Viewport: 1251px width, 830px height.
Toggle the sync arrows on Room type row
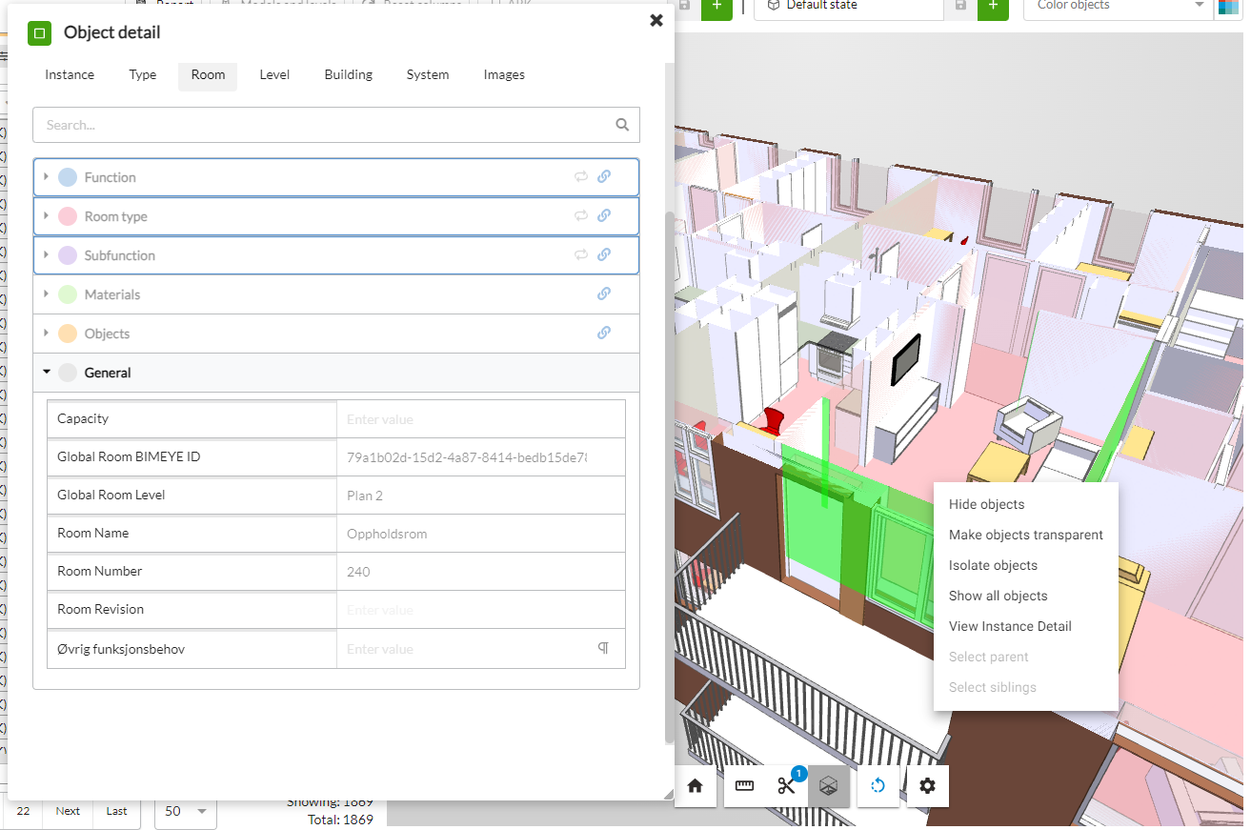(580, 215)
